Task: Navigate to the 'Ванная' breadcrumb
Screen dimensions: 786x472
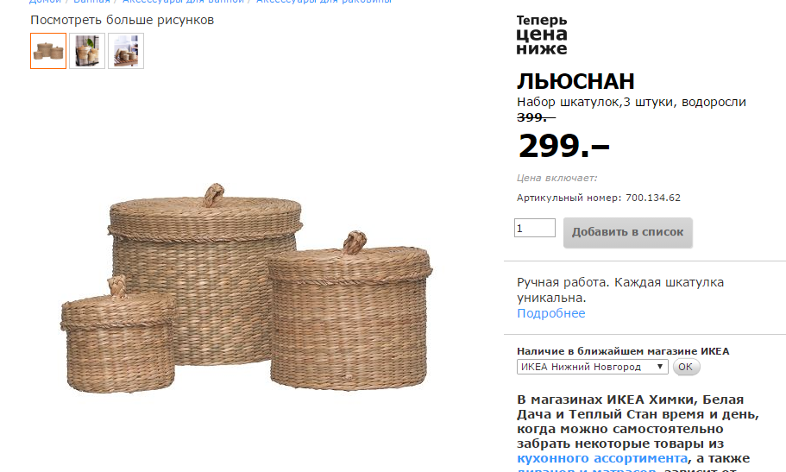Action: coord(91,2)
